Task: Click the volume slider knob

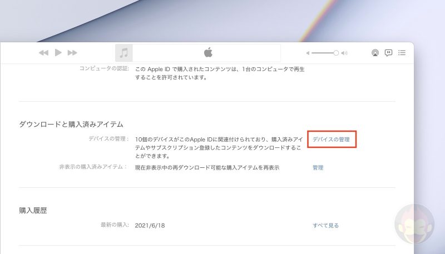Action: coord(336,53)
